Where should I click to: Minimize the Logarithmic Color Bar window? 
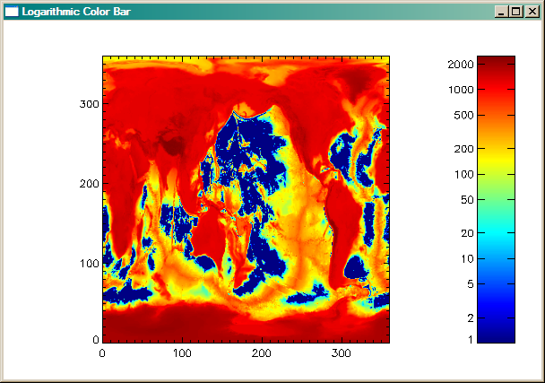(x=500, y=13)
